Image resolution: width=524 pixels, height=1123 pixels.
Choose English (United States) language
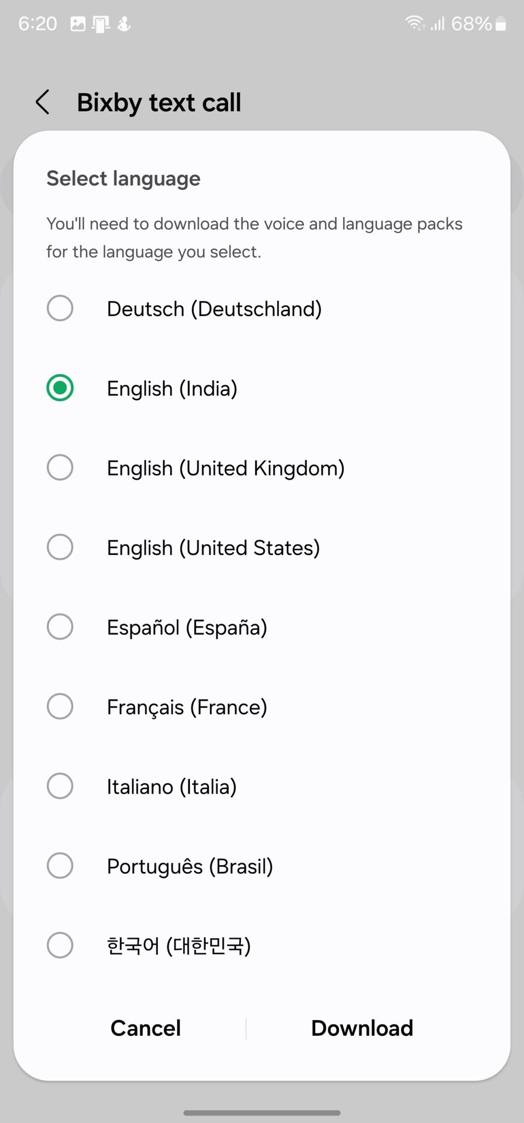point(60,547)
